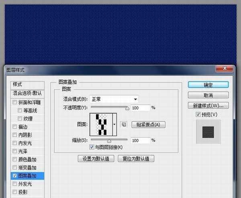Click 新建样式 button
Screen dimensions: 241x198
coord(208,106)
